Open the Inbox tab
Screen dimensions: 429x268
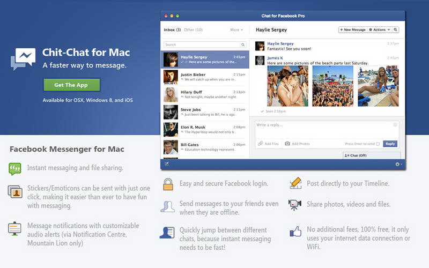coord(172,30)
